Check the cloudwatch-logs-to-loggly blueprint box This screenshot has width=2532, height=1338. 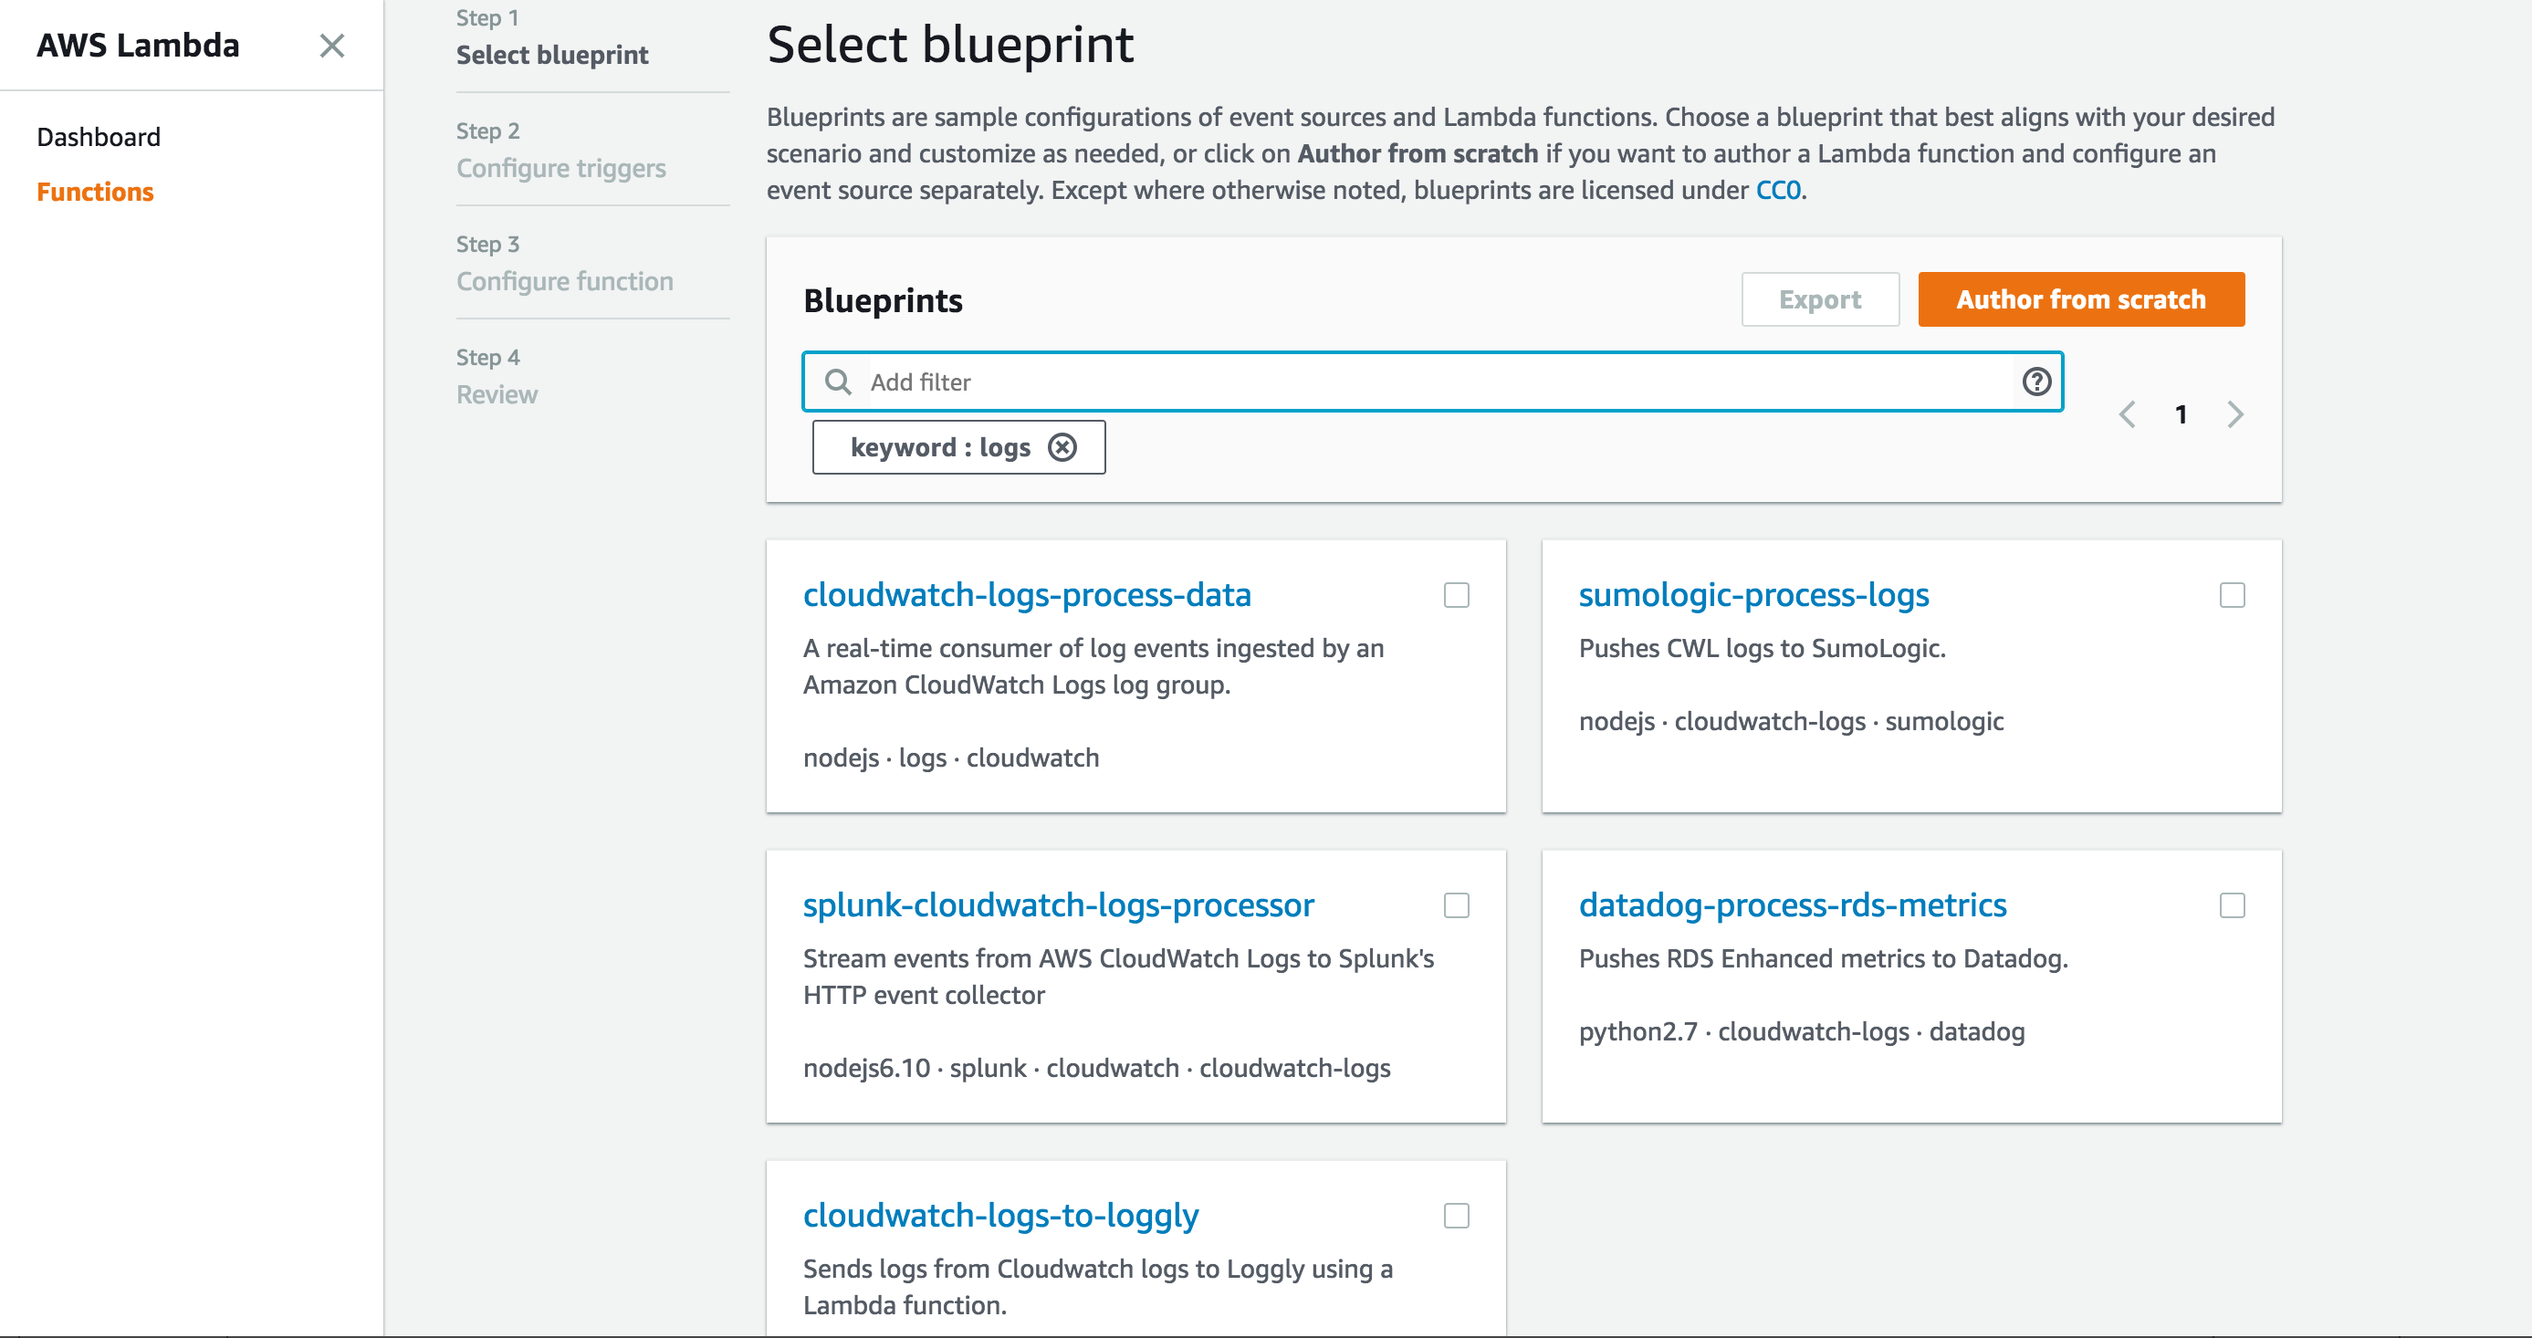tap(1456, 1216)
